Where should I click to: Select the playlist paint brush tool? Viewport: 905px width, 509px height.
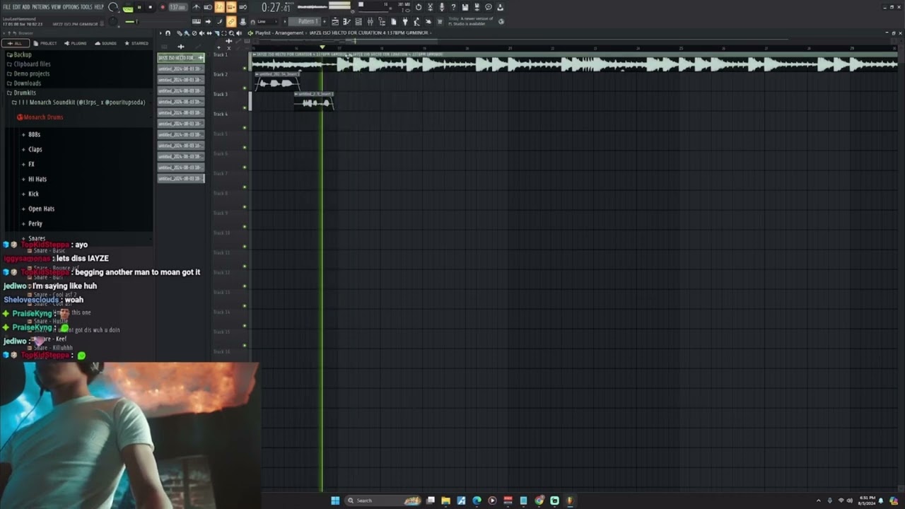(x=186, y=33)
